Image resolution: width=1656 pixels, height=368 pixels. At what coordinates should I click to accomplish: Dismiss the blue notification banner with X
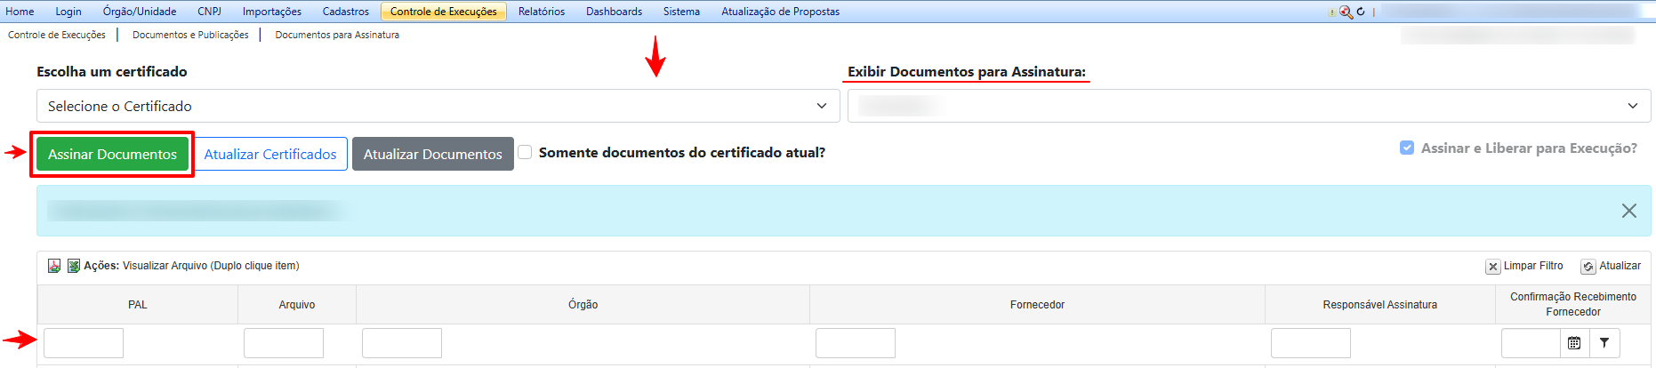point(1628,211)
